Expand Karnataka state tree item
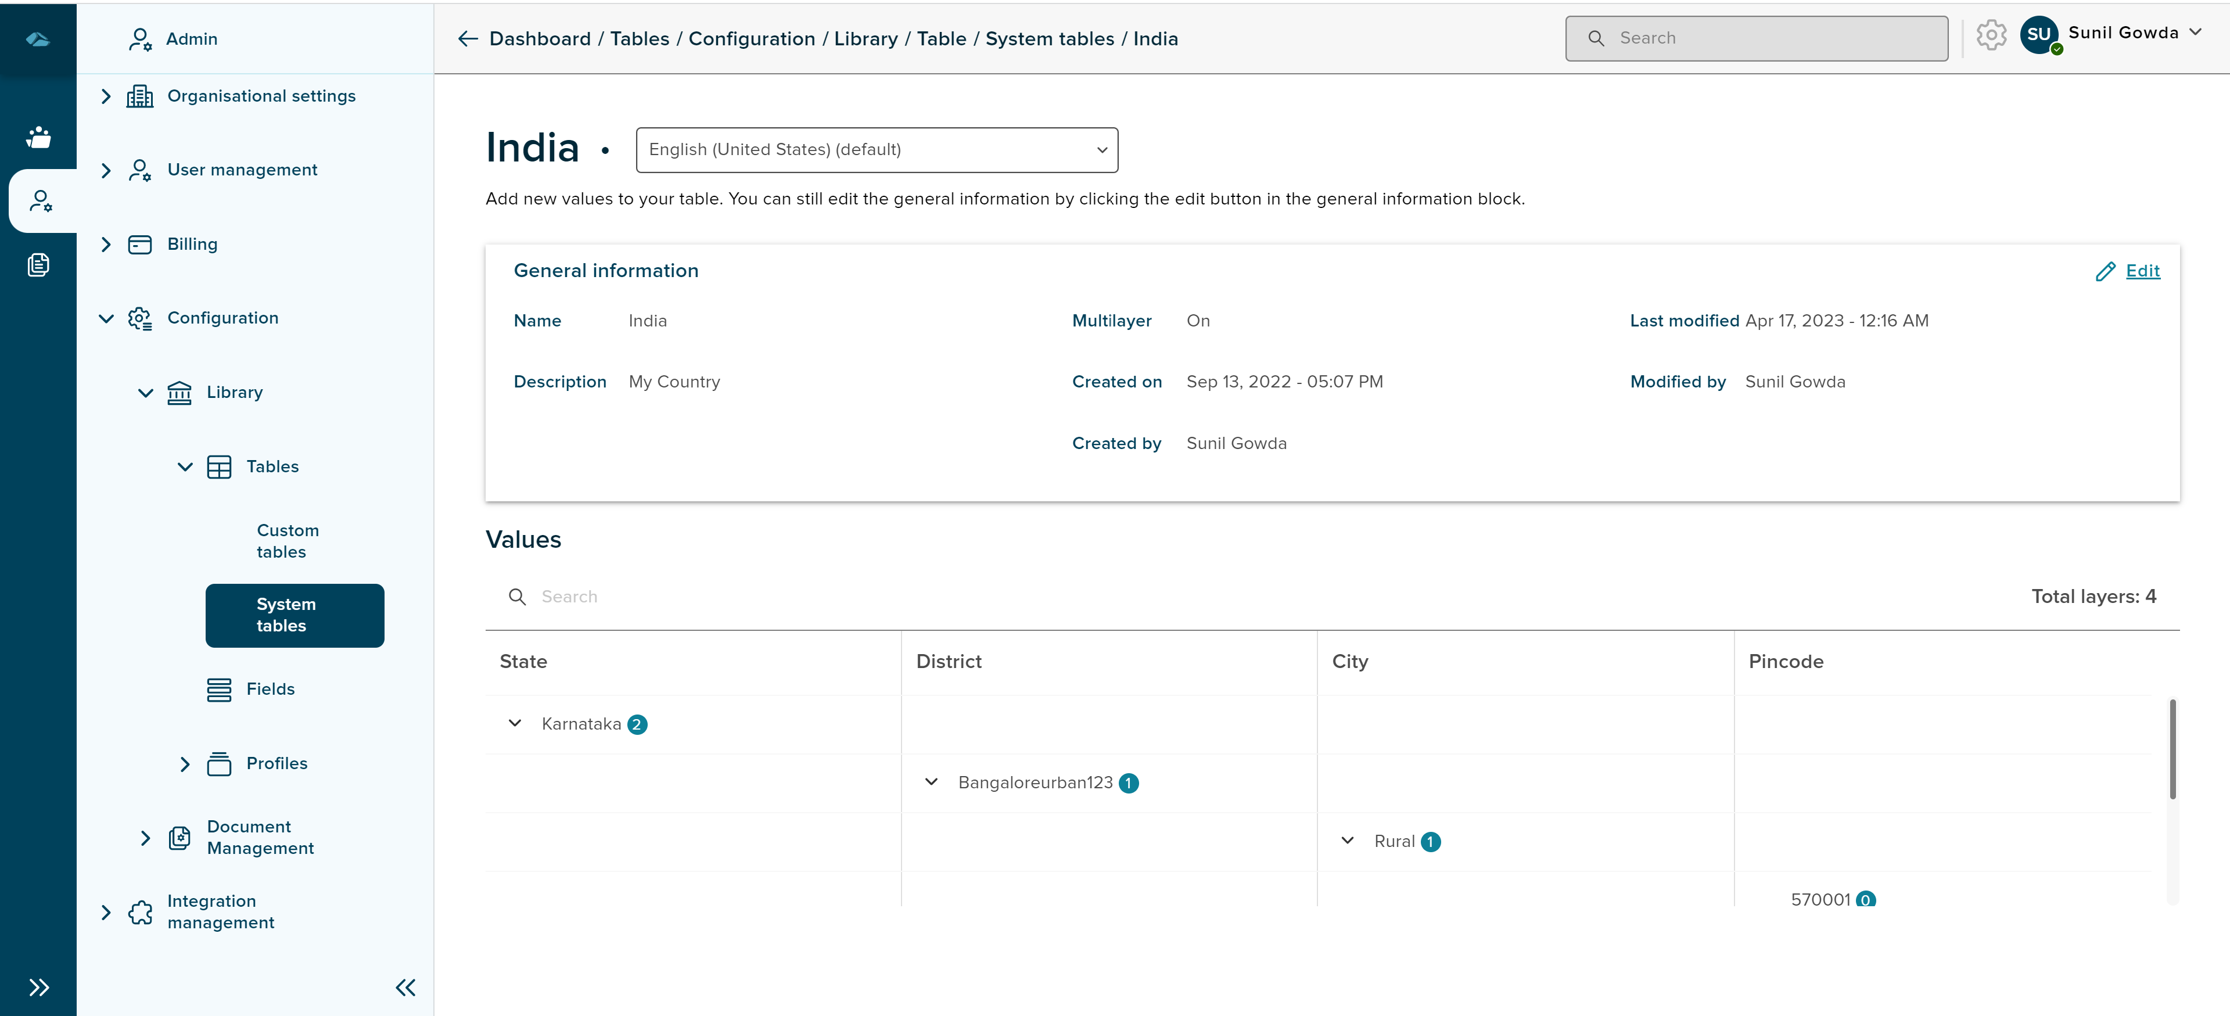The image size is (2230, 1016). (x=515, y=723)
